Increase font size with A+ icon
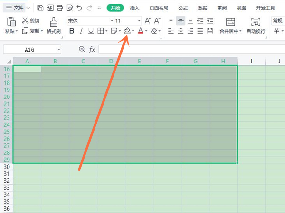 (x=148, y=21)
